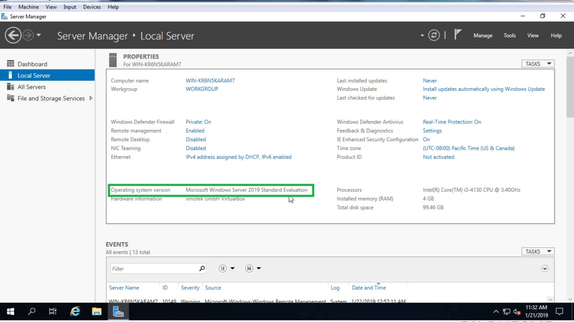Image resolution: width=574 pixels, height=322 pixels.
Task: Click Last checked for updates Never
Action: [430, 98]
